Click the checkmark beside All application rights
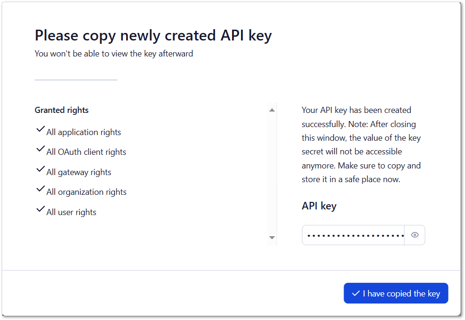This screenshot has height=320, width=465. (x=40, y=129)
